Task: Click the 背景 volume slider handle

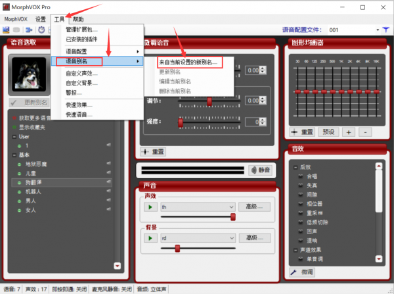Action: click(x=177, y=248)
